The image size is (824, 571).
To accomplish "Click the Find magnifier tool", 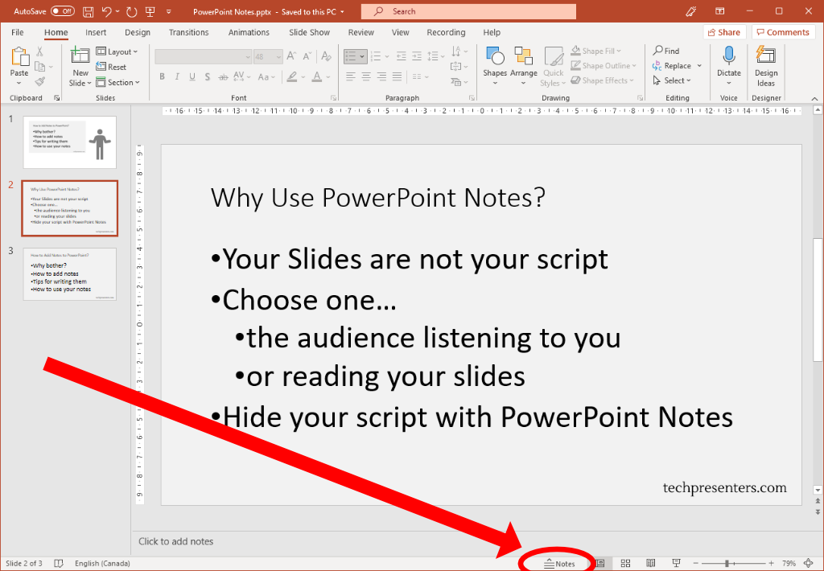I will pyautogui.click(x=666, y=51).
